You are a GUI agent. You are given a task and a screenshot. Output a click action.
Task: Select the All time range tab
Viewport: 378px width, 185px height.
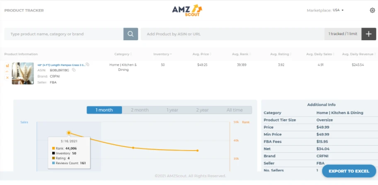point(235,110)
